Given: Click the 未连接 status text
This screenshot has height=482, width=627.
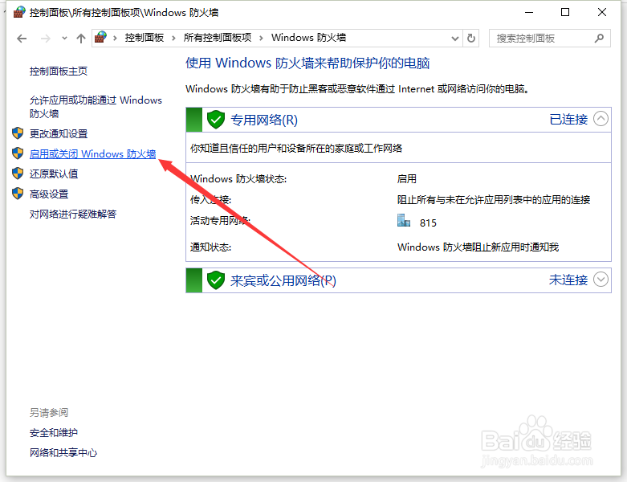Looking at the screenshot, I should (568, 280).
